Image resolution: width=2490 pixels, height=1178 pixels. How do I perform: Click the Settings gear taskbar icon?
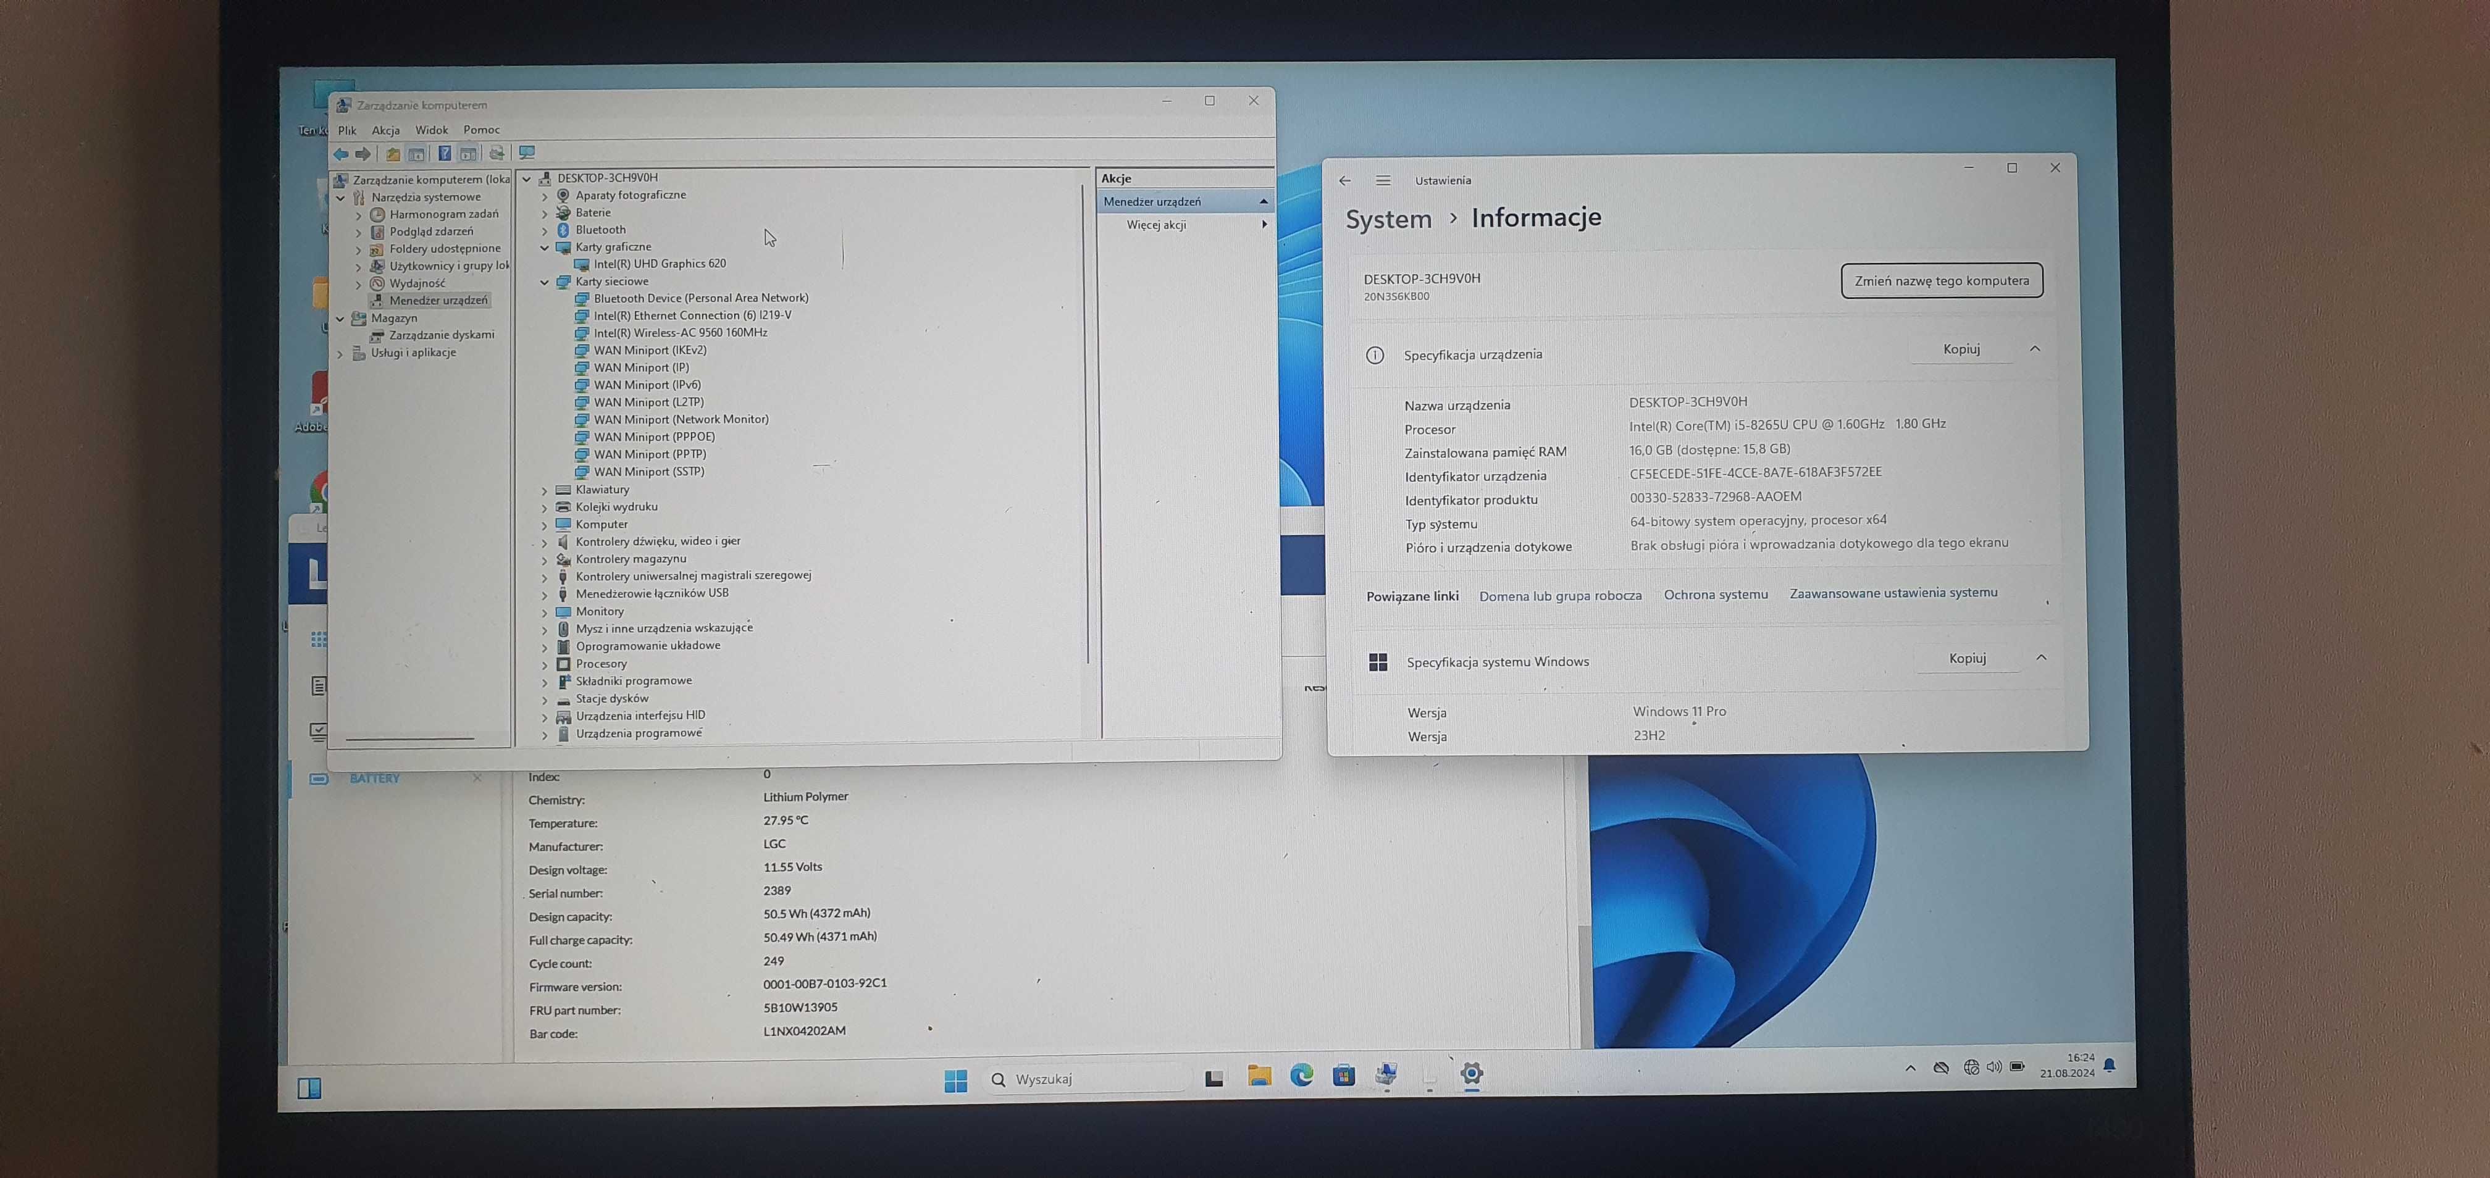pyautogui.click(x=1471, y=1072)
